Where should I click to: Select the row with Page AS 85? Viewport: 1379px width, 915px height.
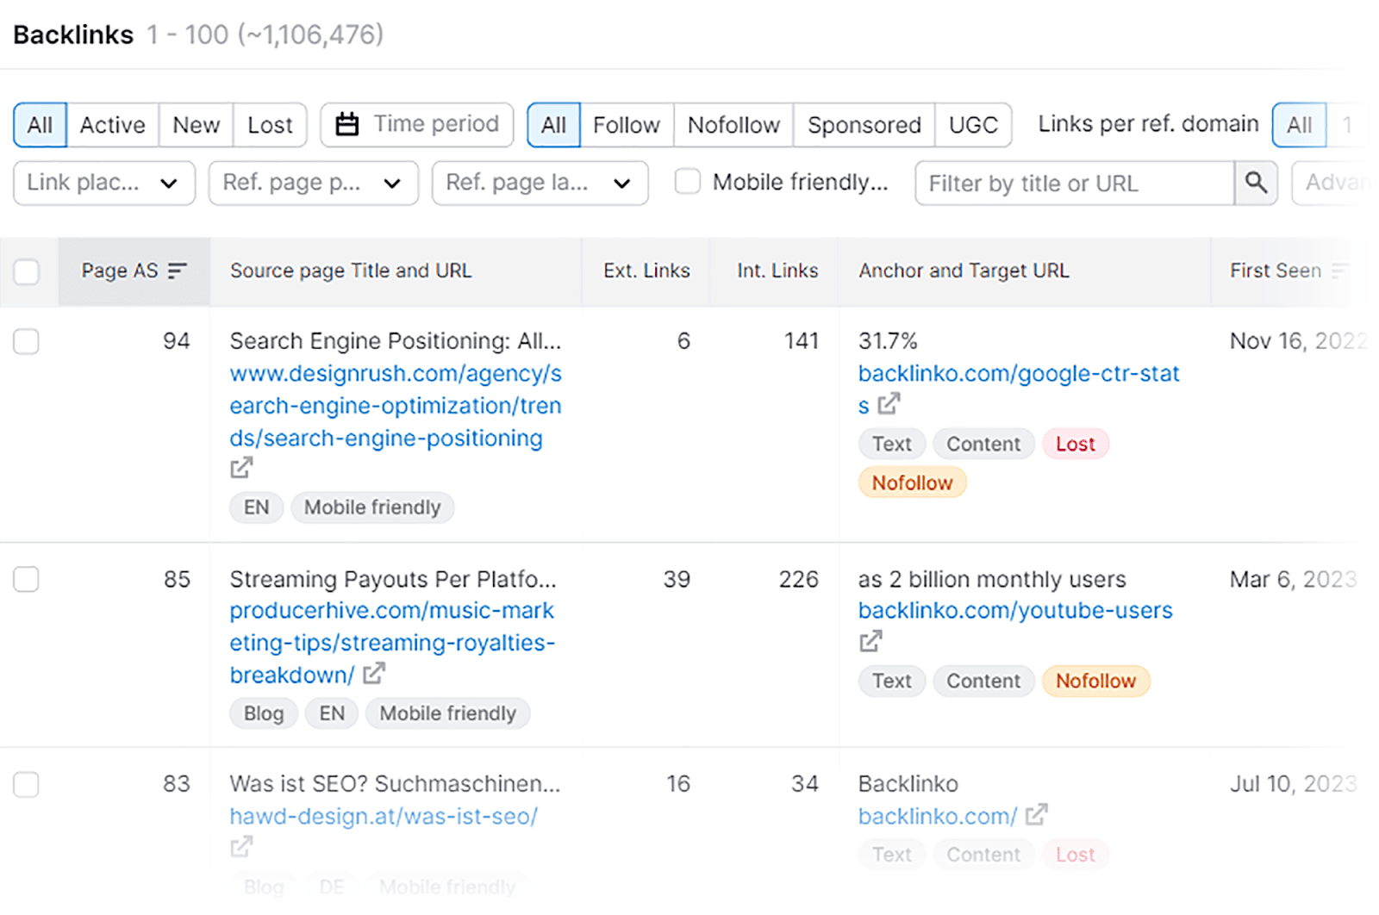pyautogui.click(x=27, y=579)
